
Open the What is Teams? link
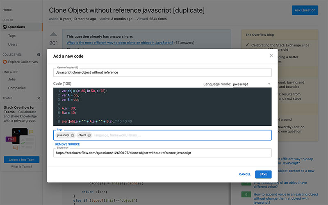tap(22, 167)
